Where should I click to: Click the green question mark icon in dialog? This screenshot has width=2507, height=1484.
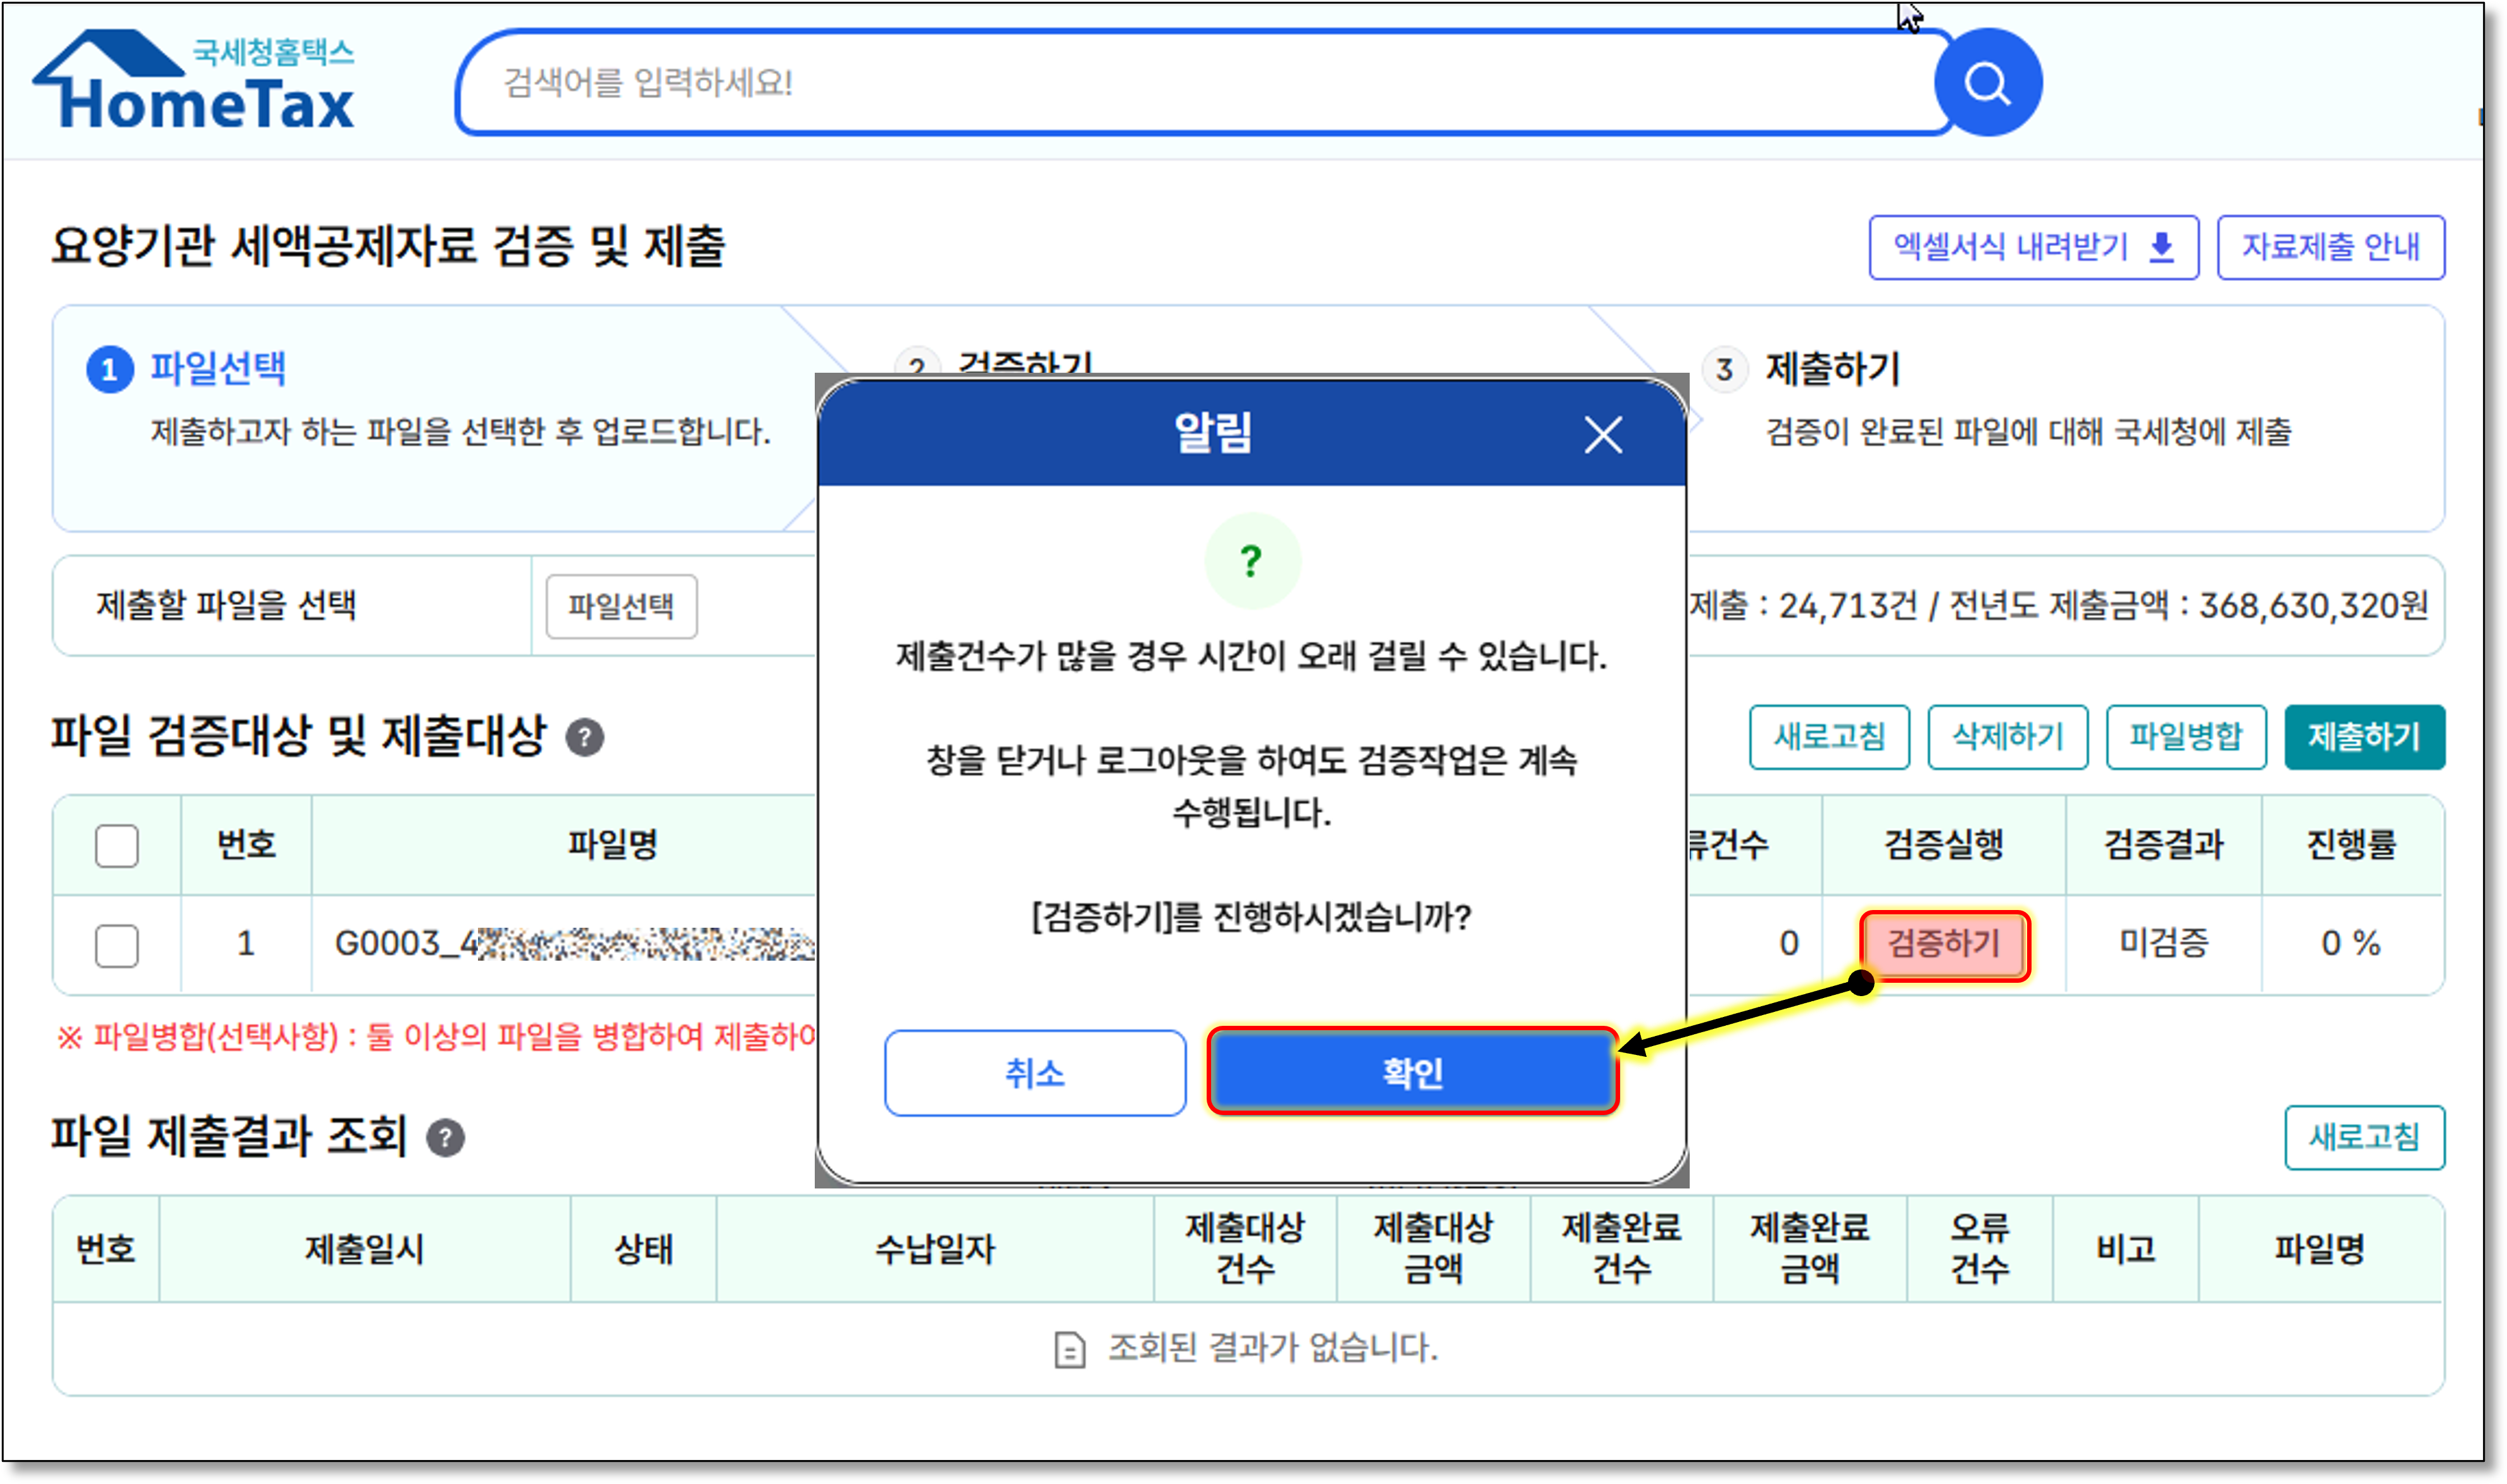1252,561
